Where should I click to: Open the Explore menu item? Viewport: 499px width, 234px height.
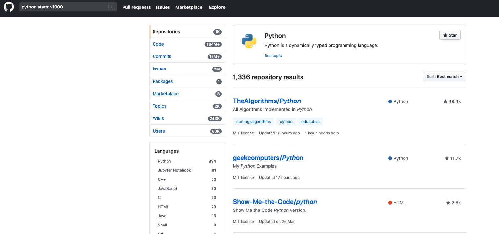click(217, 7)
